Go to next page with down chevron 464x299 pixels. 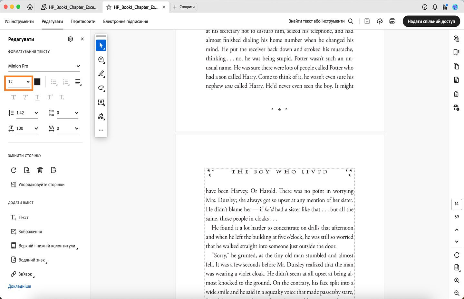(457, 241)
